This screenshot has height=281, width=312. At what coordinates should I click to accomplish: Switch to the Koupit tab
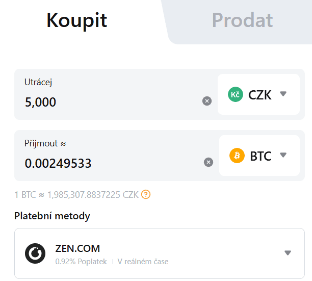click(x=76, y=20)
